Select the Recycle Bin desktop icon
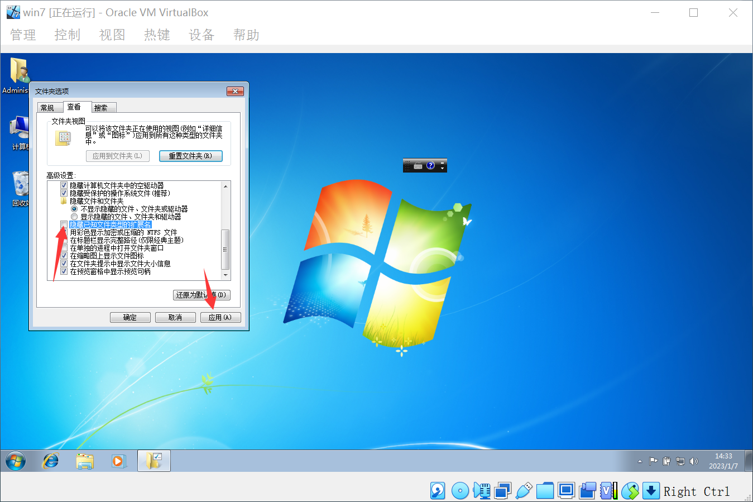Image resolution: width=753 pixels, height=502 pixels. (x=20, y=189)
